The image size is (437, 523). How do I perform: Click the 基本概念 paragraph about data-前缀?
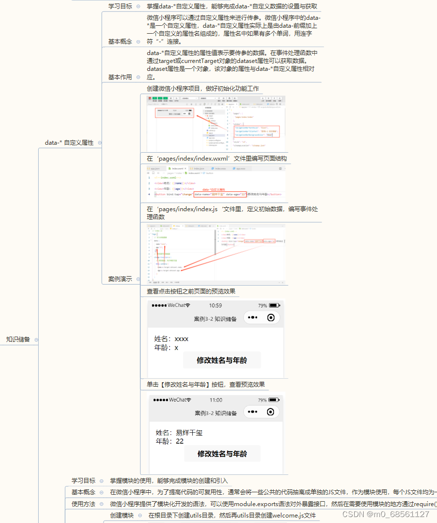[x=233, y=30]
